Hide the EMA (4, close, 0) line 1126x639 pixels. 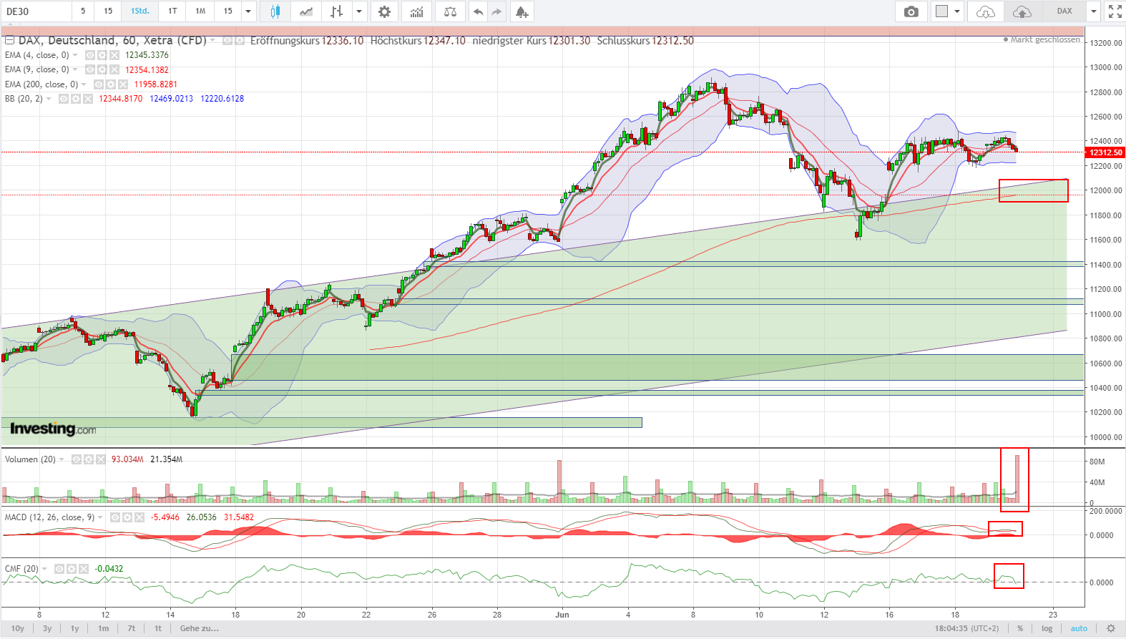(90, 55)
